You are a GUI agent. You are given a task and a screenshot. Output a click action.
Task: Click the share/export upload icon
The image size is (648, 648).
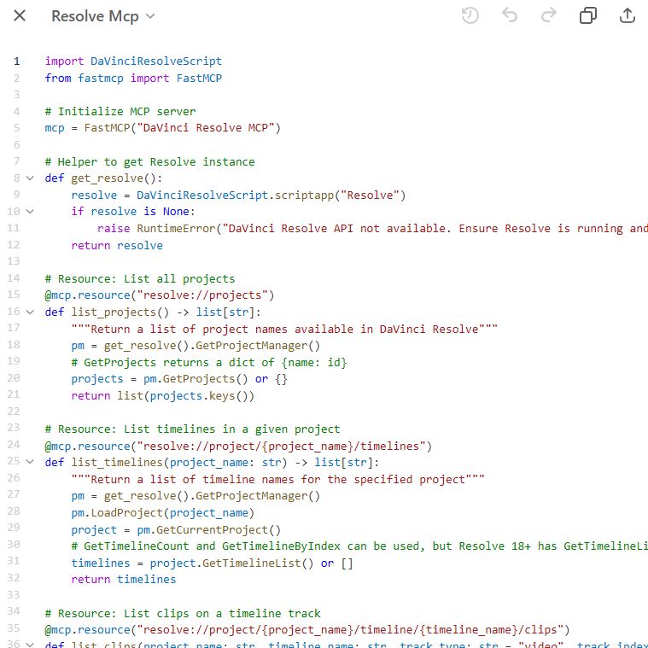pyautogui.click(x=628, y=15)
